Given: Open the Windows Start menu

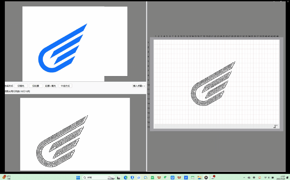Looking at the screenshot, I should pos(78,178).
